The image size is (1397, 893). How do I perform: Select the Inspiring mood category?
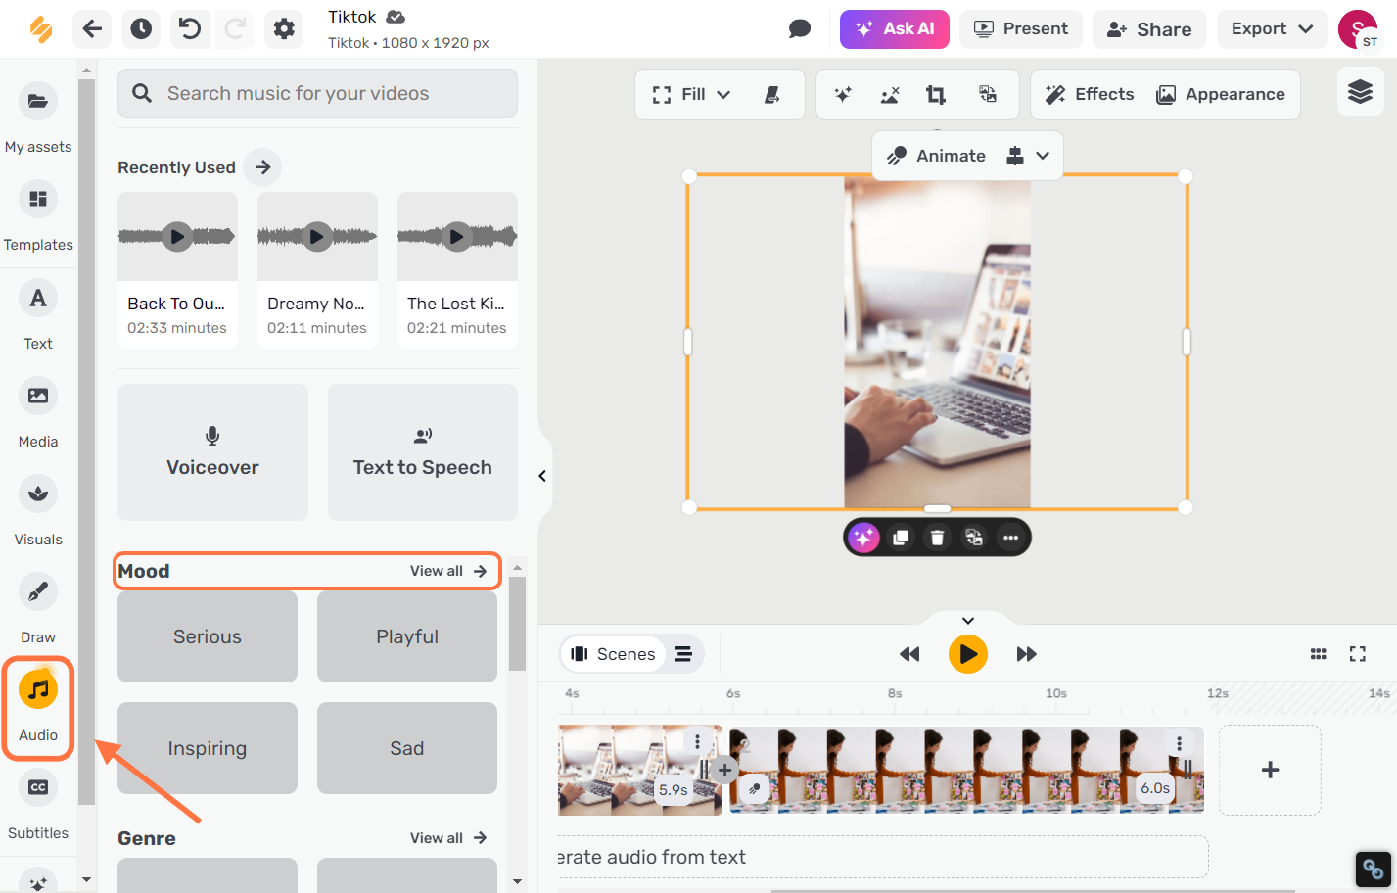(x=208, y=748)
